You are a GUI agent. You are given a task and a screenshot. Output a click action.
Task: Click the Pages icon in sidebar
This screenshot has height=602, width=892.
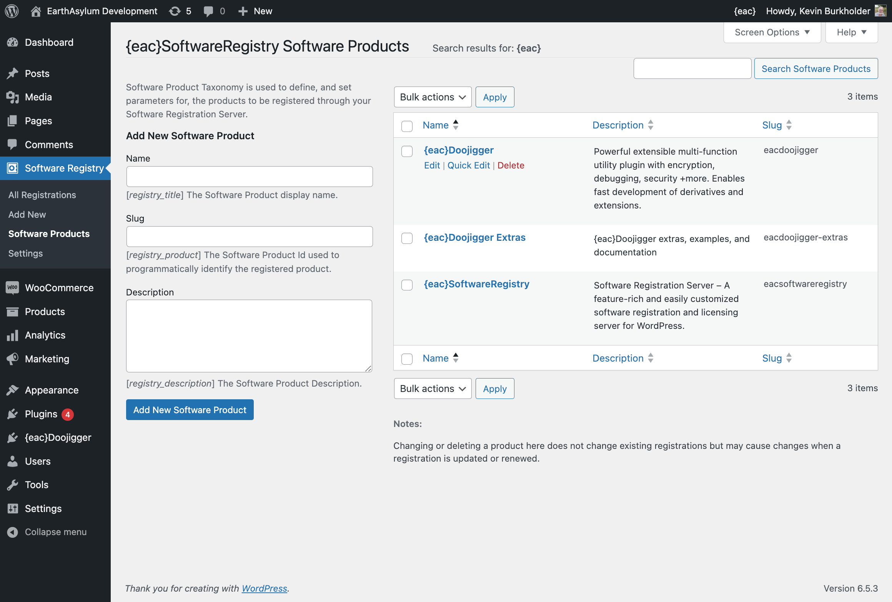click(13, 121)
